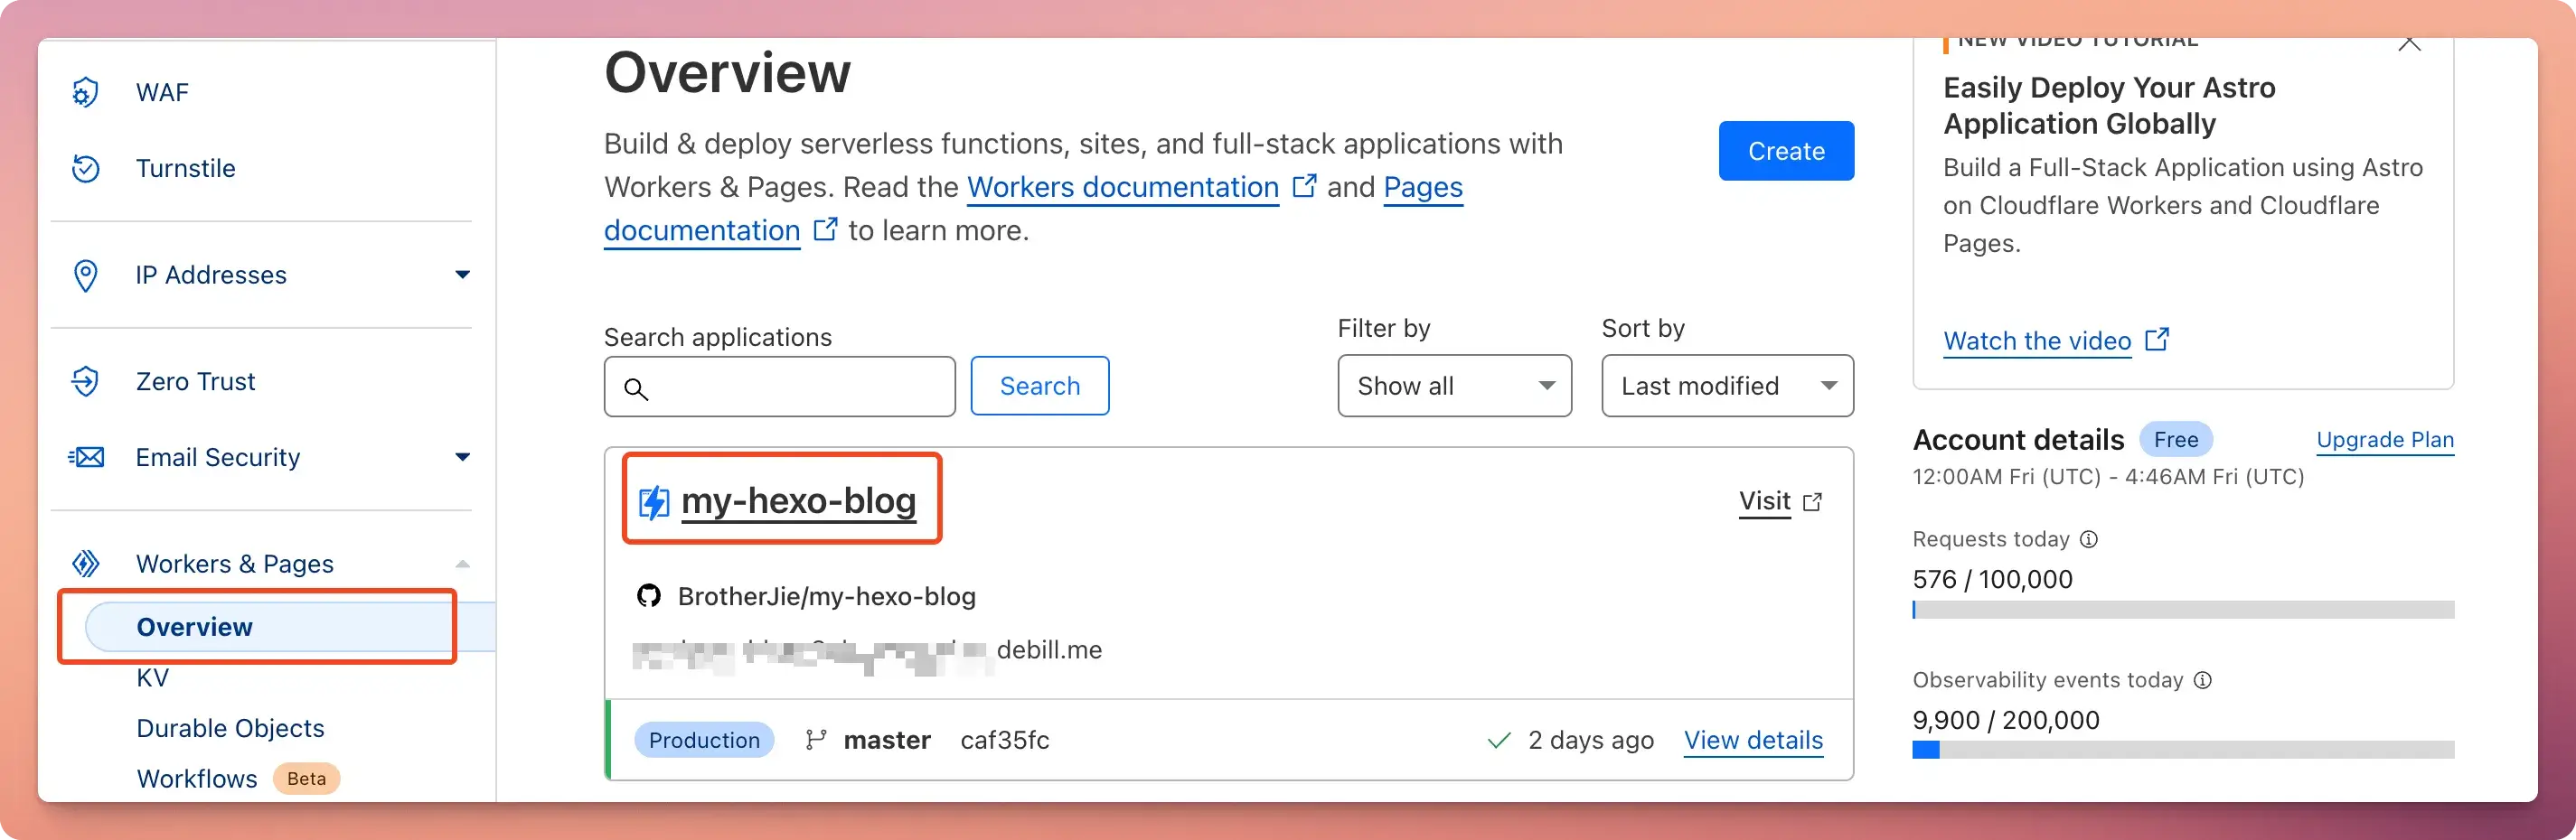Expand the IP Addresses menu arrow
Image resolution: width=2576 pixels, height=840 pixels.
(x=462, y=275)
